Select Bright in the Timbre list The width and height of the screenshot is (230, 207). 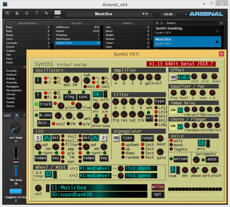127,35
